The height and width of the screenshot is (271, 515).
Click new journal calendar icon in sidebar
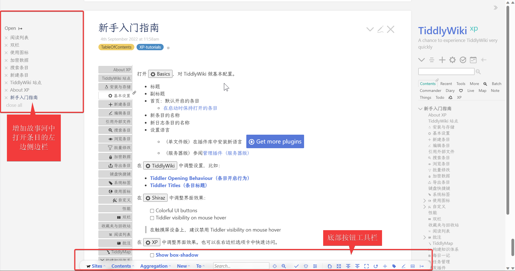point(473,60)
